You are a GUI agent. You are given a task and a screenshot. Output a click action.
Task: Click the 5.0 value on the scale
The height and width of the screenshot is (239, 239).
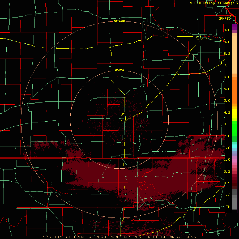227,101
